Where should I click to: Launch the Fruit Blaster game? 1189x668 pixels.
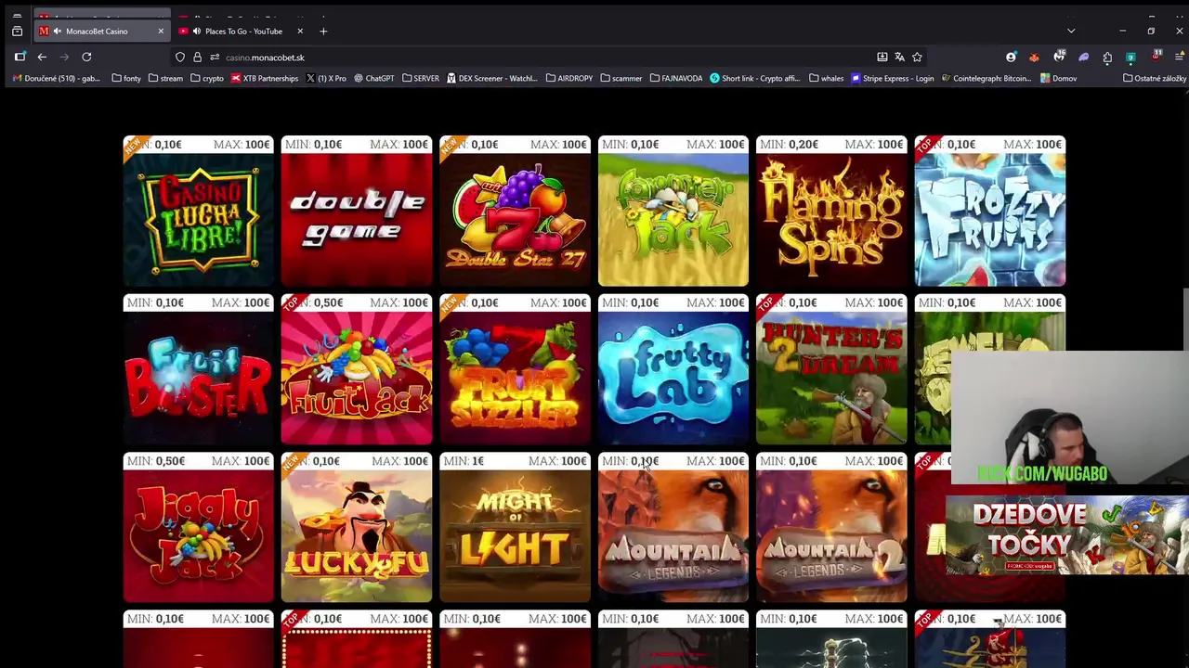199,370
